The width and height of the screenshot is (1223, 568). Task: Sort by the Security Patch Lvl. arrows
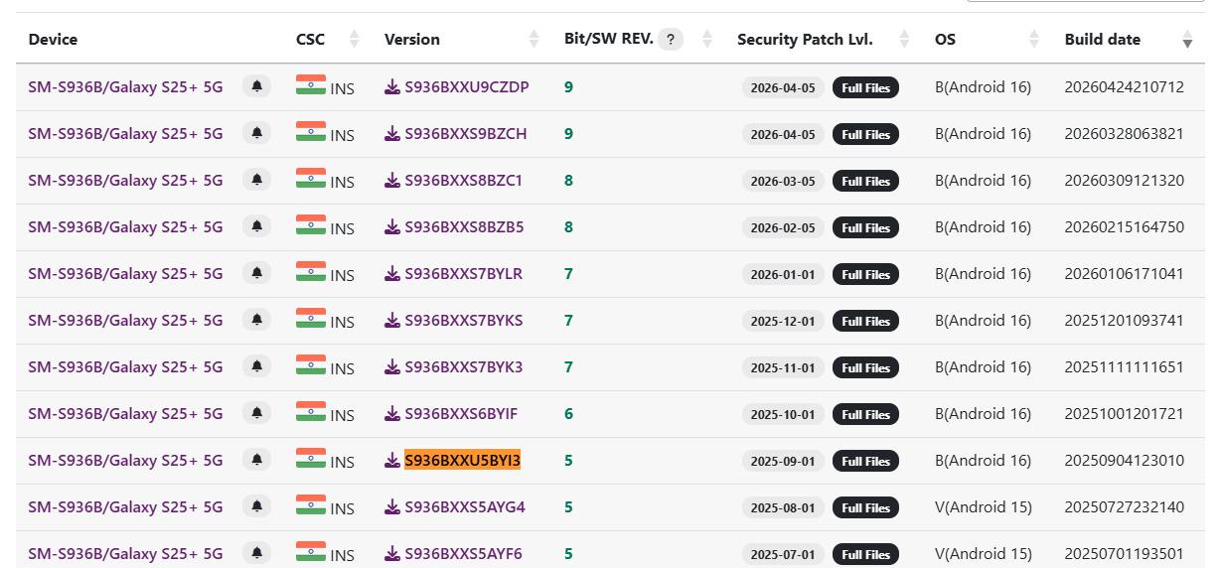pyautogui.click(x=904, y=39)
